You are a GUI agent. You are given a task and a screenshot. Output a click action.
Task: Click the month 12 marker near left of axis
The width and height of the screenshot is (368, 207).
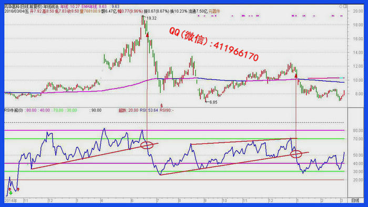coord(50,201)
